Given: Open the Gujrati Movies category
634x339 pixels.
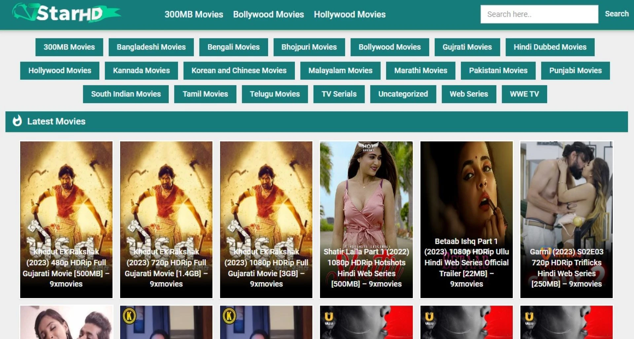Looking at the screenshot, I should pyautogui.click(x=467, y=47).
